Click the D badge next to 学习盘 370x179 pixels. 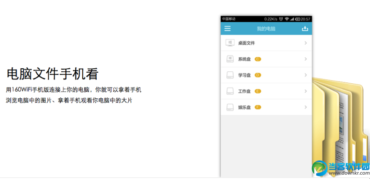[258, 75]
